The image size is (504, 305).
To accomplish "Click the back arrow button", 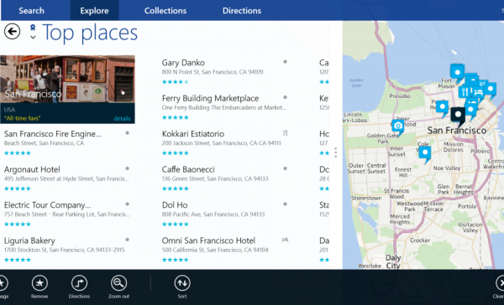I will coord(13,32).
